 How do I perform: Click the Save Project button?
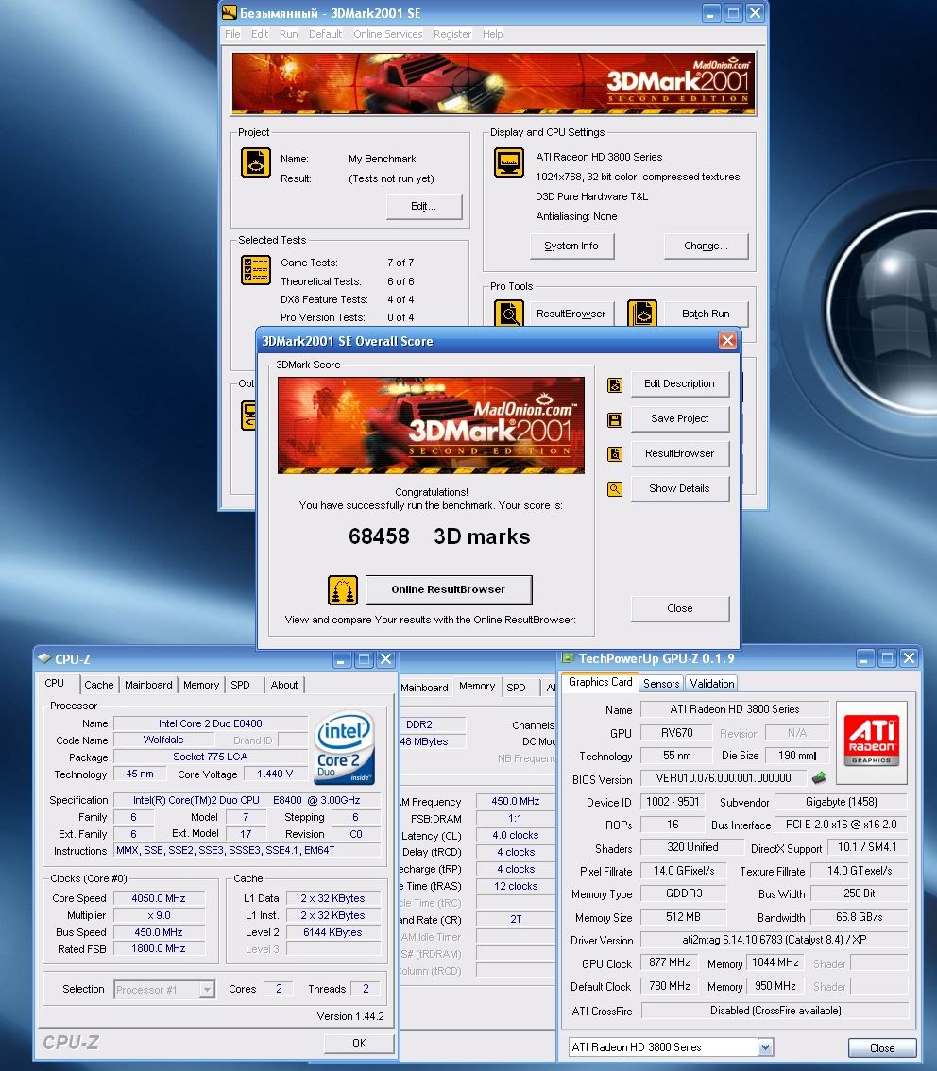click(x=679, y=418)
